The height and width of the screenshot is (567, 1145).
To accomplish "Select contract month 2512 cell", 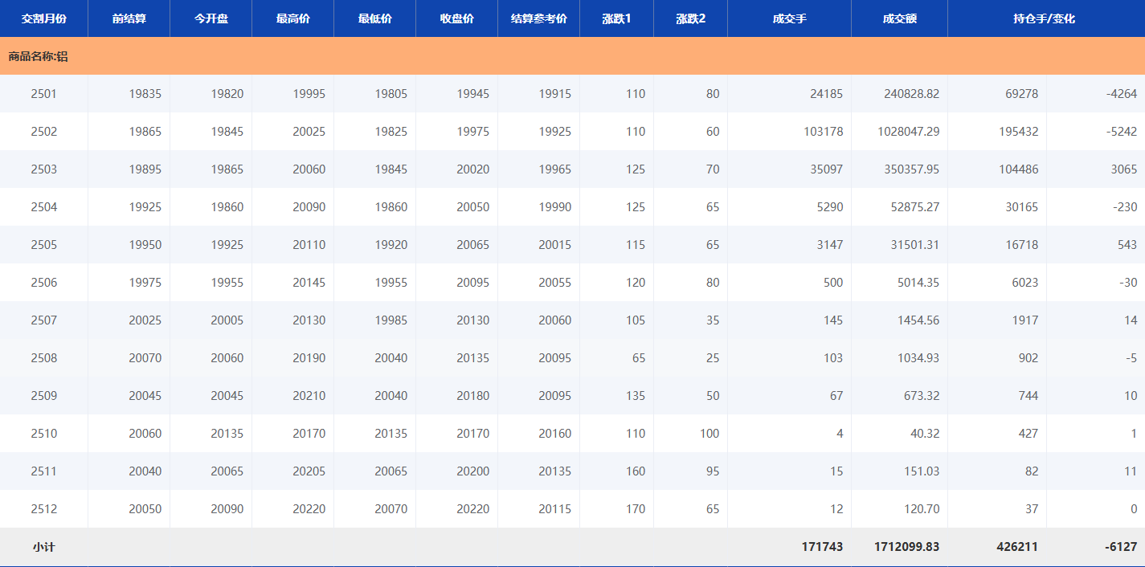I will point(44,509).
